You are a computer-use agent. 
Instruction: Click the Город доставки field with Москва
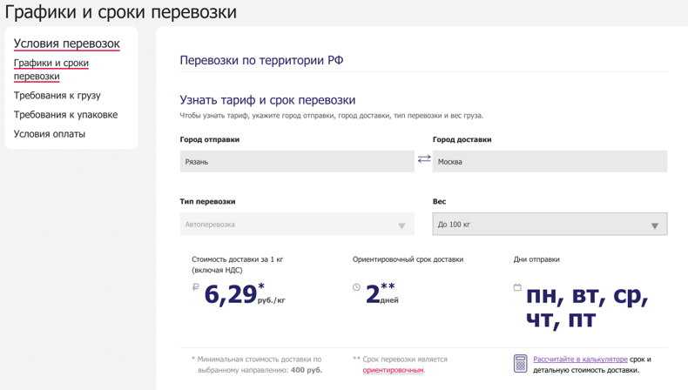pyautogui.click(x=550, y=161)
